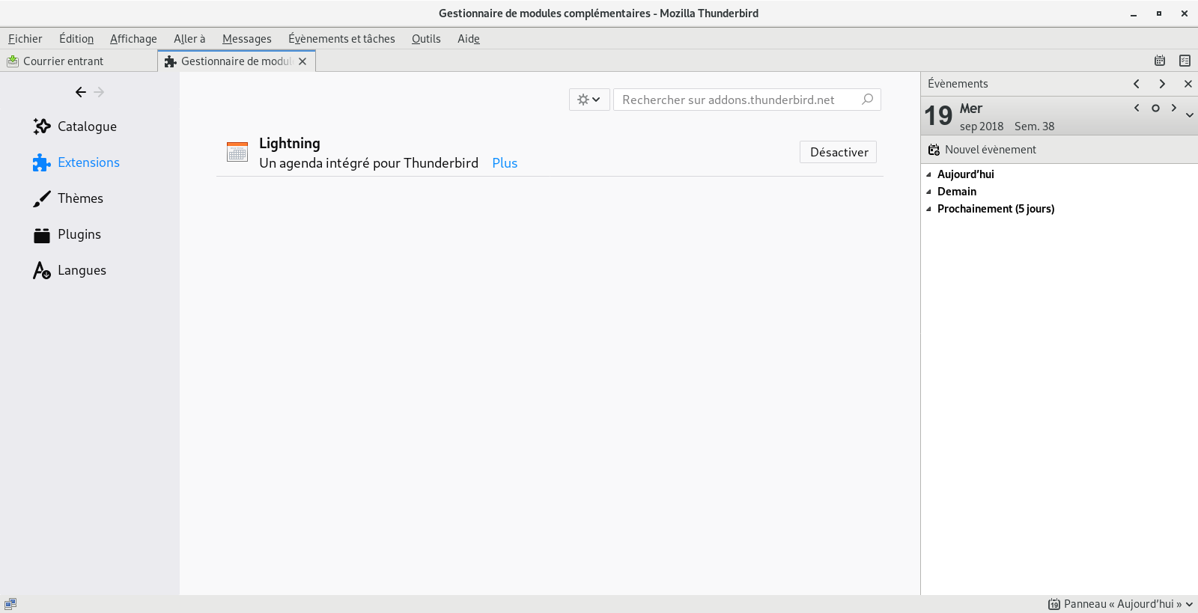Show next pane in Évènements header

pyautogui.click(x=1162, y=84)
